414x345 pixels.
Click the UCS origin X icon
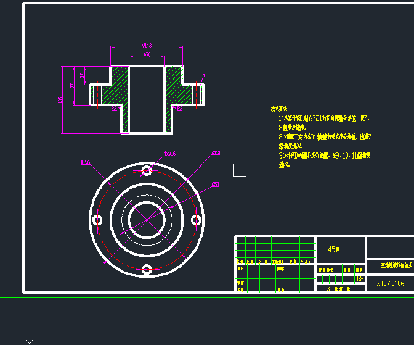click(30, 341)
